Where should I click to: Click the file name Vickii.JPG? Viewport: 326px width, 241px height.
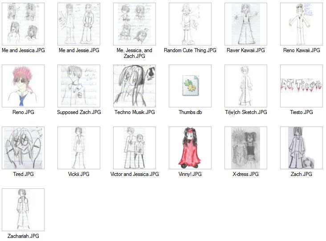click(78, 174)
